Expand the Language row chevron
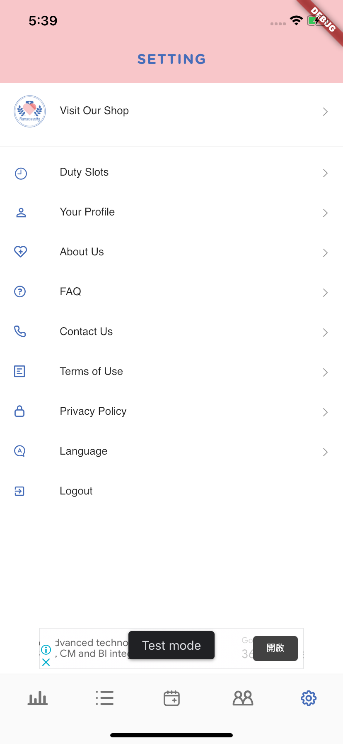The width and height of the screenshot is (343, 744). click(325, 452)
